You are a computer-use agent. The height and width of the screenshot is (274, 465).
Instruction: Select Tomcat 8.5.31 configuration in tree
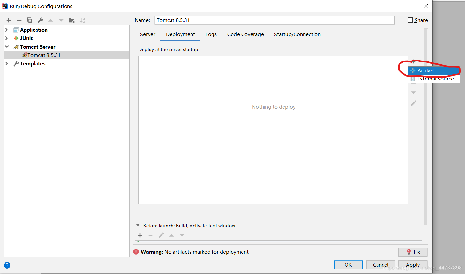[x=67, y=55]
